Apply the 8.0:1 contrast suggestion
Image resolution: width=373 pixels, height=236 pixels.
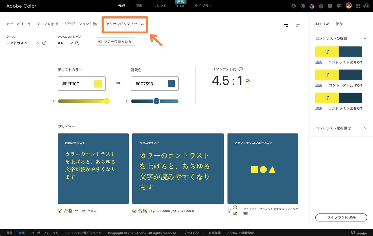tap(319, 108)
